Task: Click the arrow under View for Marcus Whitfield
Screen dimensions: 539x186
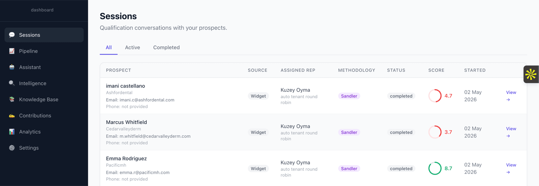Action: click(x=508, y=136)
